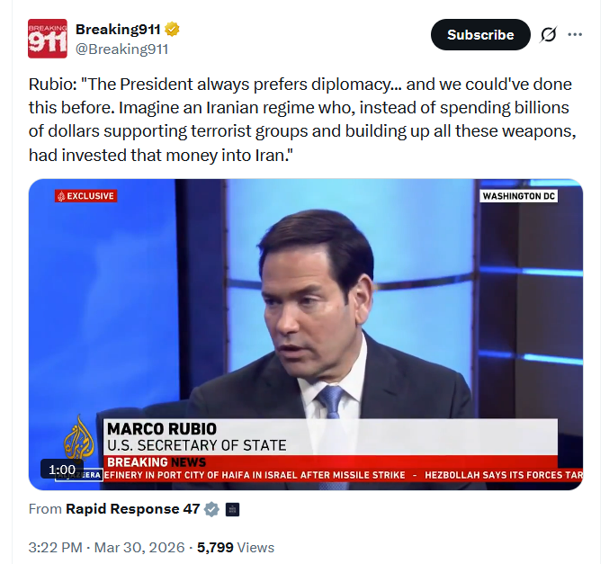Screen dimensions: 609x564
Task: Click the EXCLUSIVE tag in the video
Action: [x=85, y=196]
